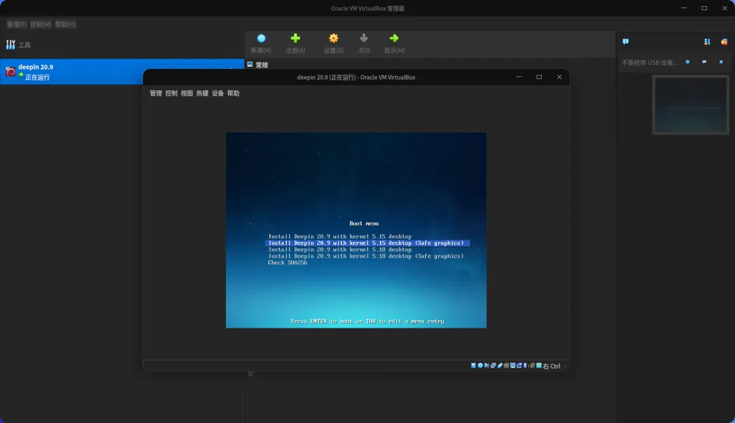Click the display monitor status icon
This screenshot has width=735, height=423.
(513, 365)
